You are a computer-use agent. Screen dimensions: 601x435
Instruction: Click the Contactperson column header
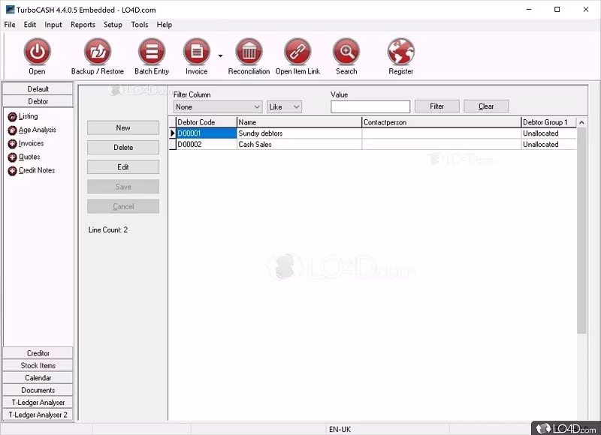coord(442,122)
